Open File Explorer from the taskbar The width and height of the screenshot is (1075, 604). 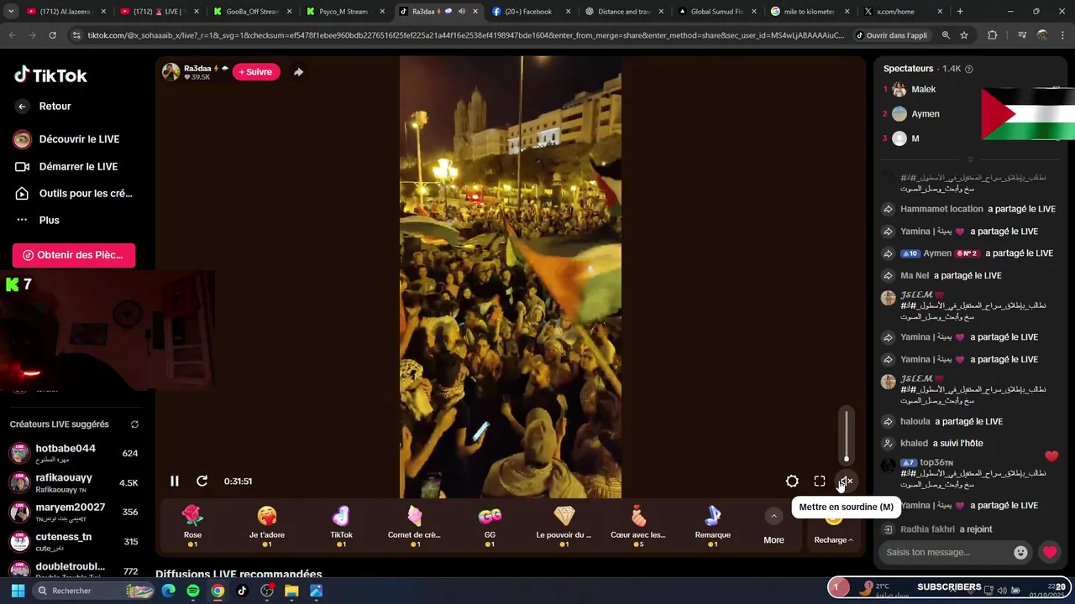point(291,591)
